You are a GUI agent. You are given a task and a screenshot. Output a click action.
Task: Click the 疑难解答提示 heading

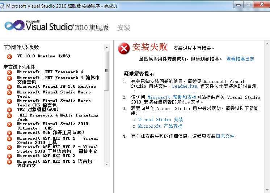pyautogui.click(x=139, y=74)
